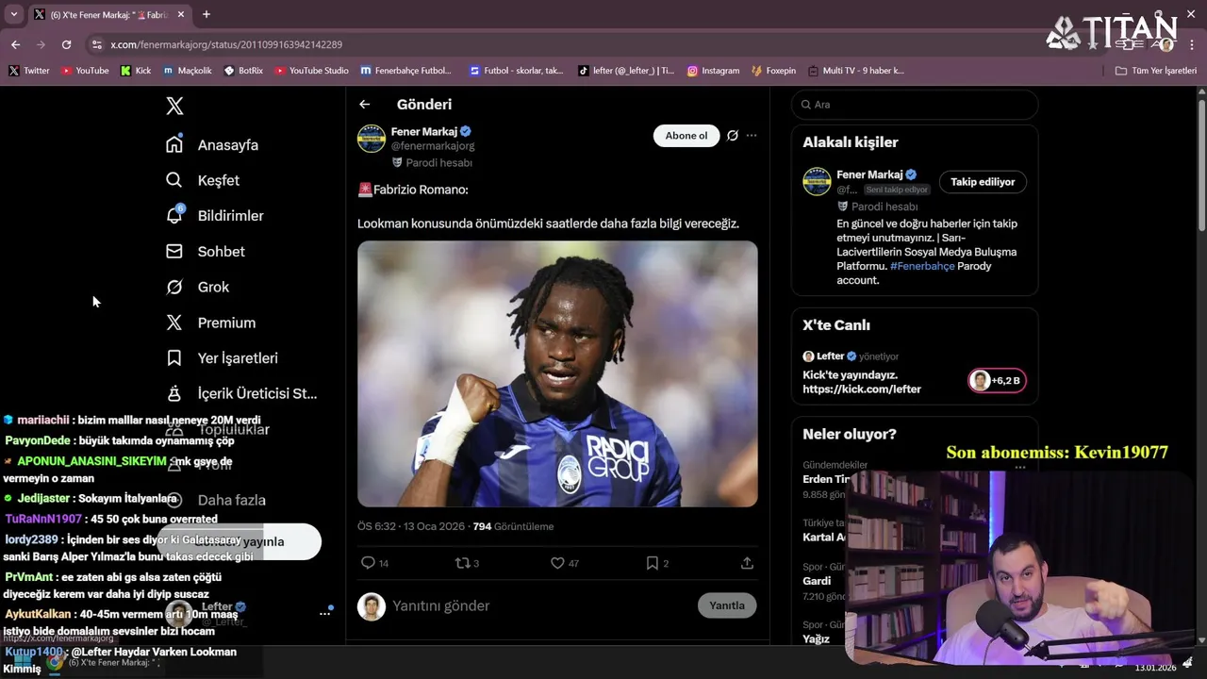Open post more options menu
This screenshot has height=679, width=1207.
(x=752, y=136)
